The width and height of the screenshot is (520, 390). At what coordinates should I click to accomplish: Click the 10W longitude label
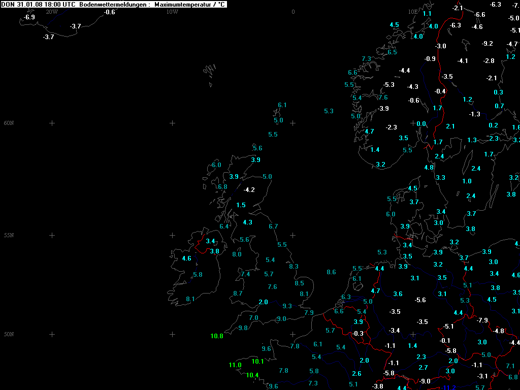[172, 11]
